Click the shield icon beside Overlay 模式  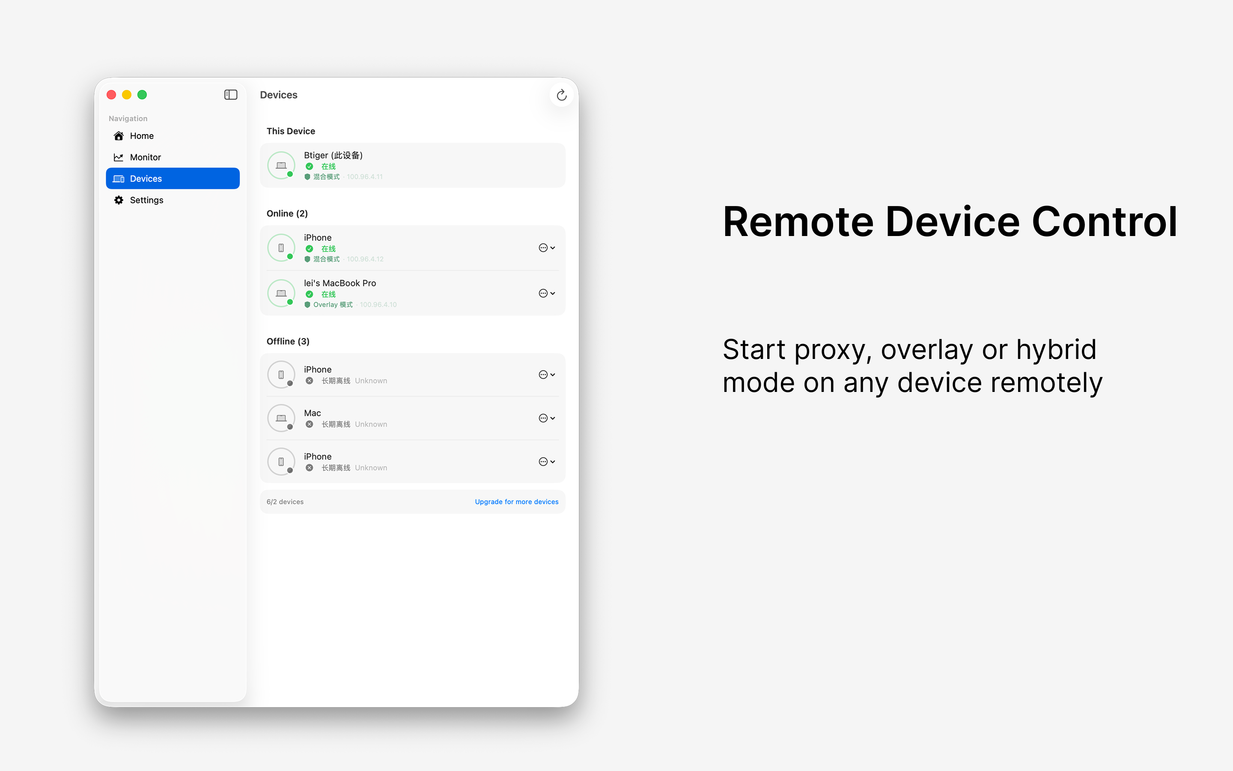tap(307, 305)
